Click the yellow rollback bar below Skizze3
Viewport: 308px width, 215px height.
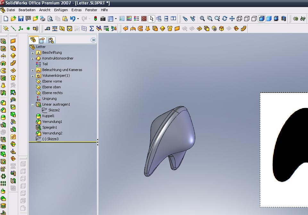pyautogui.click(x=62, y=142)
